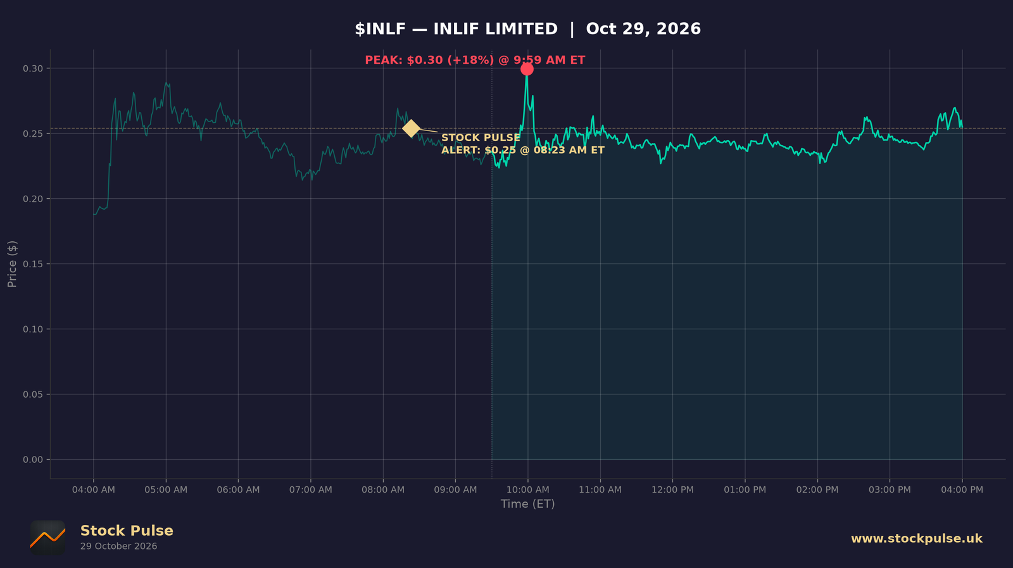Click the 0.25 y-axis tick label

[x=33, y=134]
